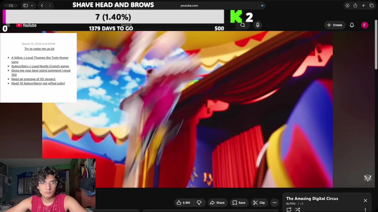
Task: Dislike the video with thumbs down
Action: [199, 203]
